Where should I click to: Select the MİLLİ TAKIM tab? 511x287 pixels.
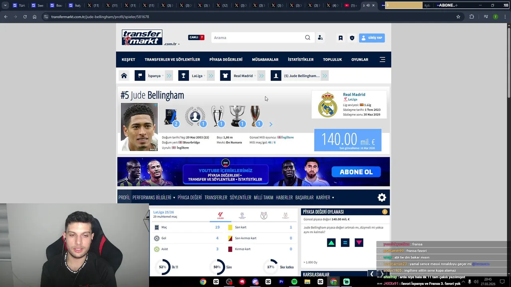pos(263,197)
